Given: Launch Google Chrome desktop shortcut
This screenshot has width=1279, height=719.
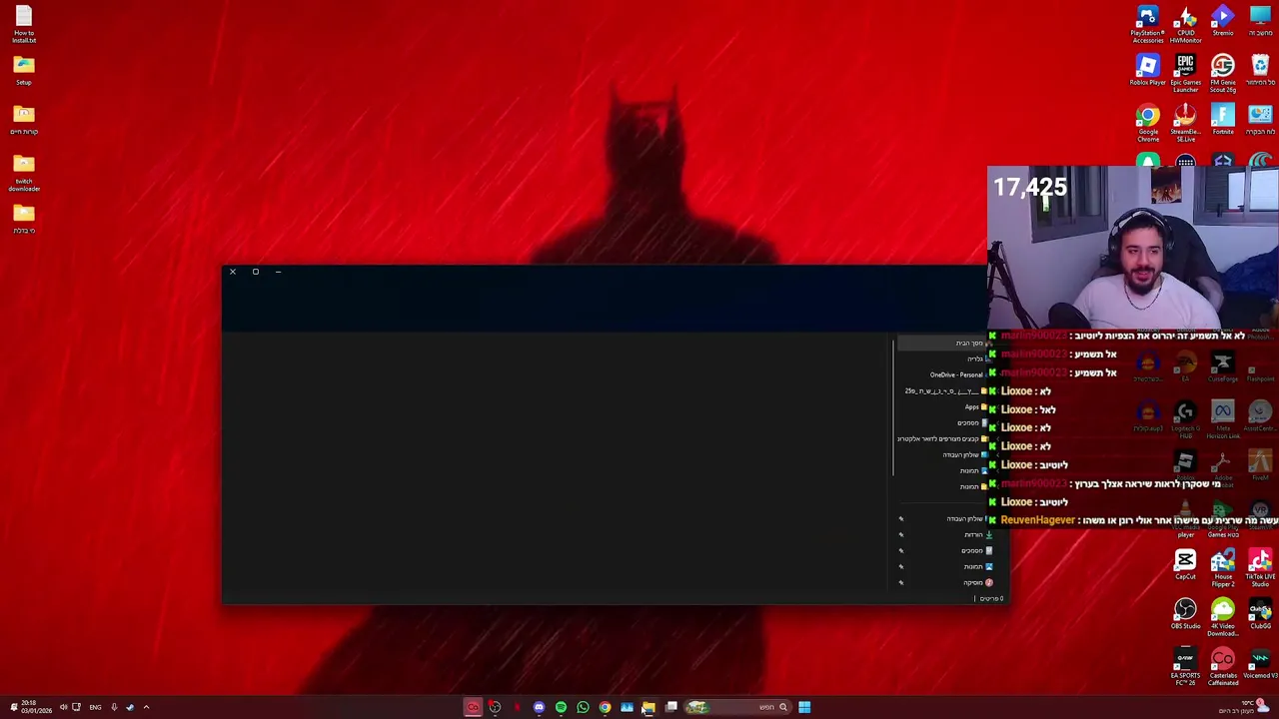Looking at the screenshot, I should pyautogui.click(x=1147, y=124).
